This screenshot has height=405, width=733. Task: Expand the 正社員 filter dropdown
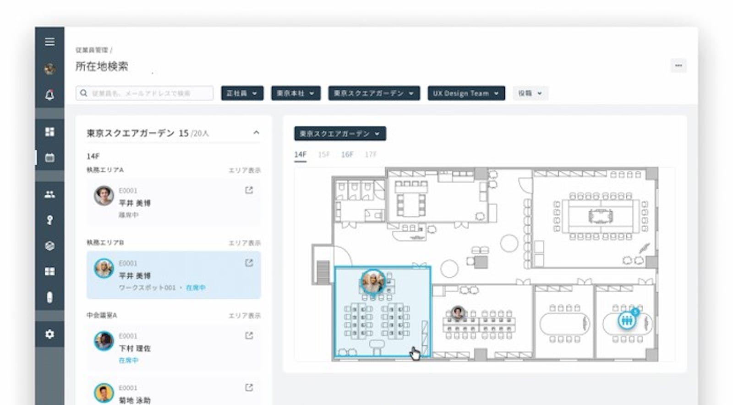[242, 93]
